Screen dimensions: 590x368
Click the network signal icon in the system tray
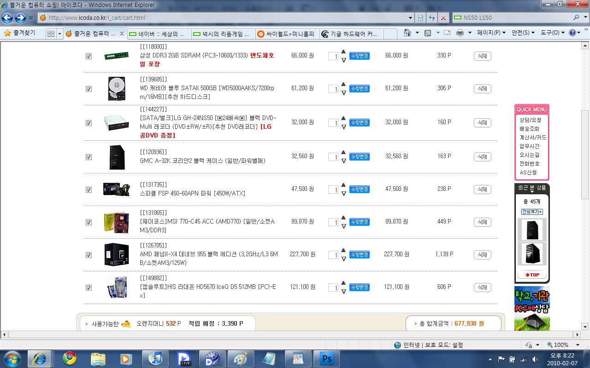[x=523, y=359]
